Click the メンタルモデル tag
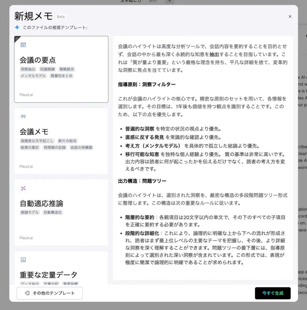Viewport: 307px width, 310px height. 33,76
